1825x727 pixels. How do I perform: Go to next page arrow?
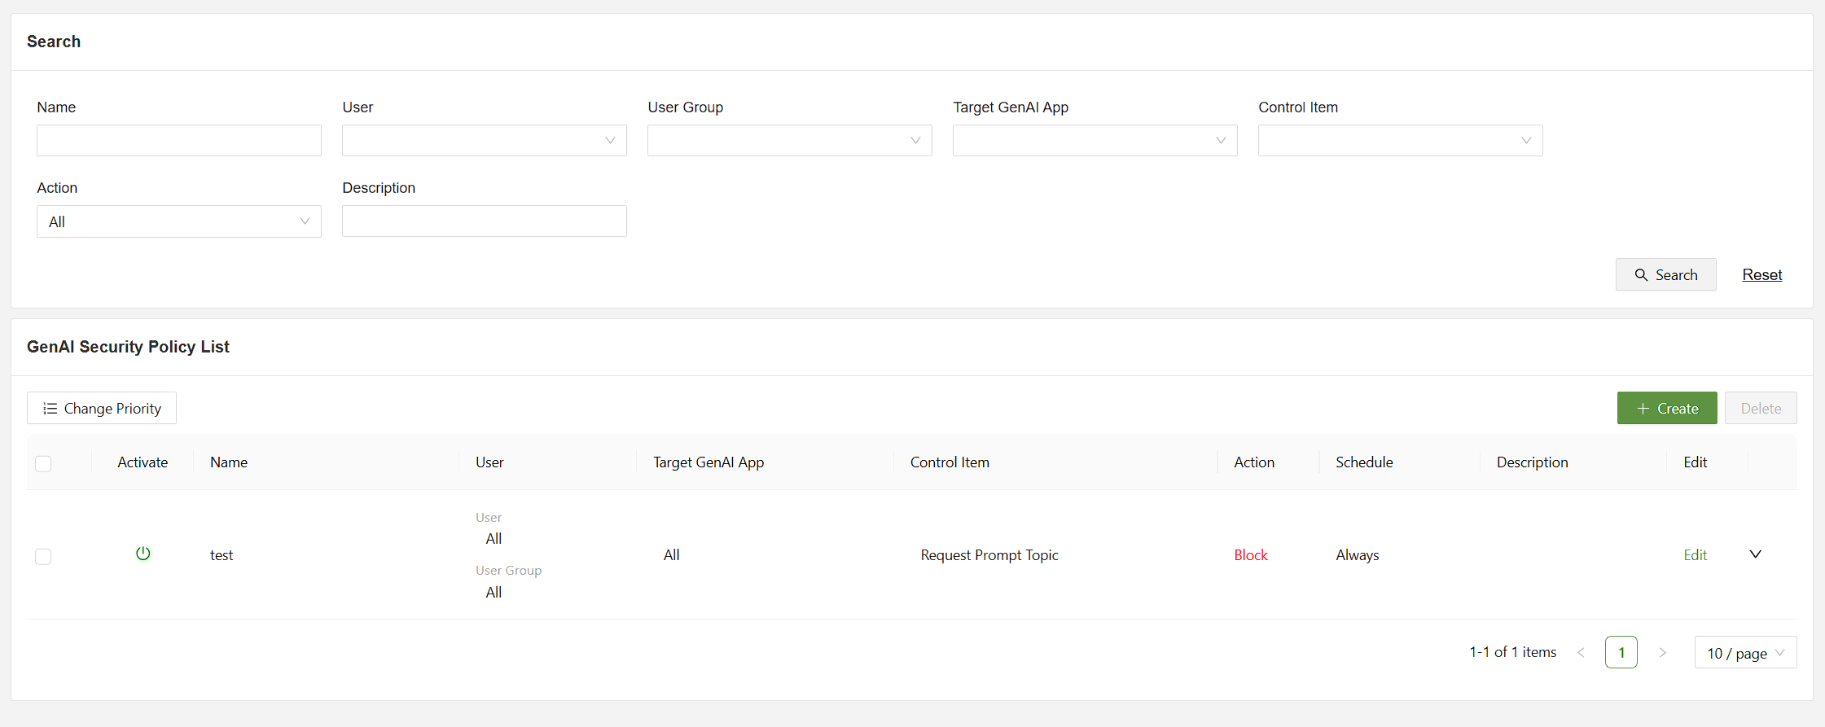1662,653
